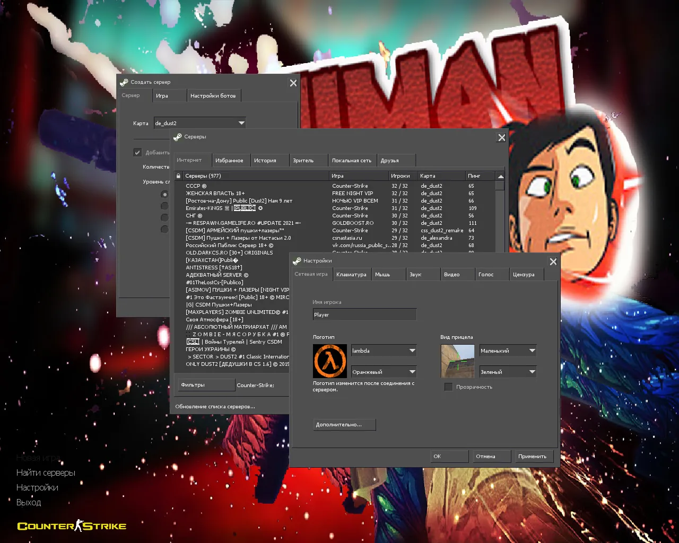Open the Зеленый crosshair color dropdown

tap(532, 372)
